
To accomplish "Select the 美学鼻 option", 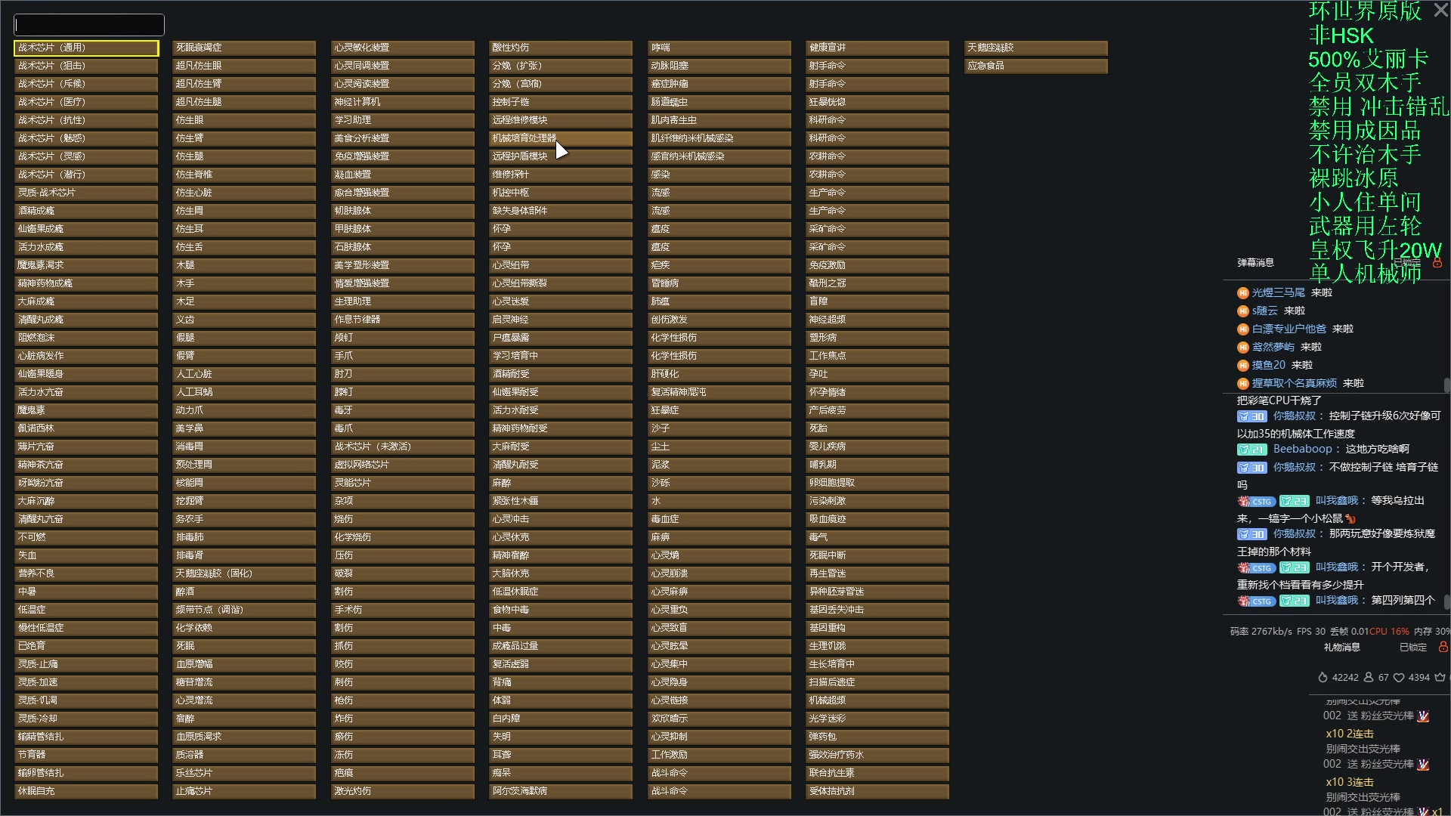I will 244,428.
